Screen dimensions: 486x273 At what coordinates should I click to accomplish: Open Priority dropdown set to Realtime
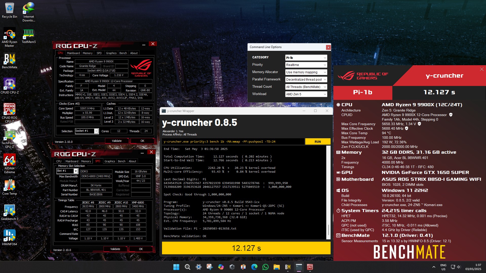pos(306,65)
